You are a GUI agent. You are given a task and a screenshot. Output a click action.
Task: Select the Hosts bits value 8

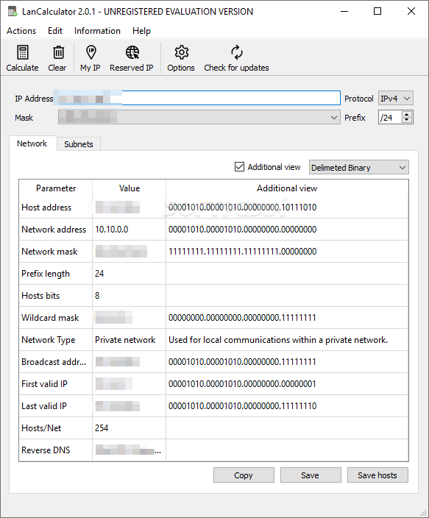point(97,296)
